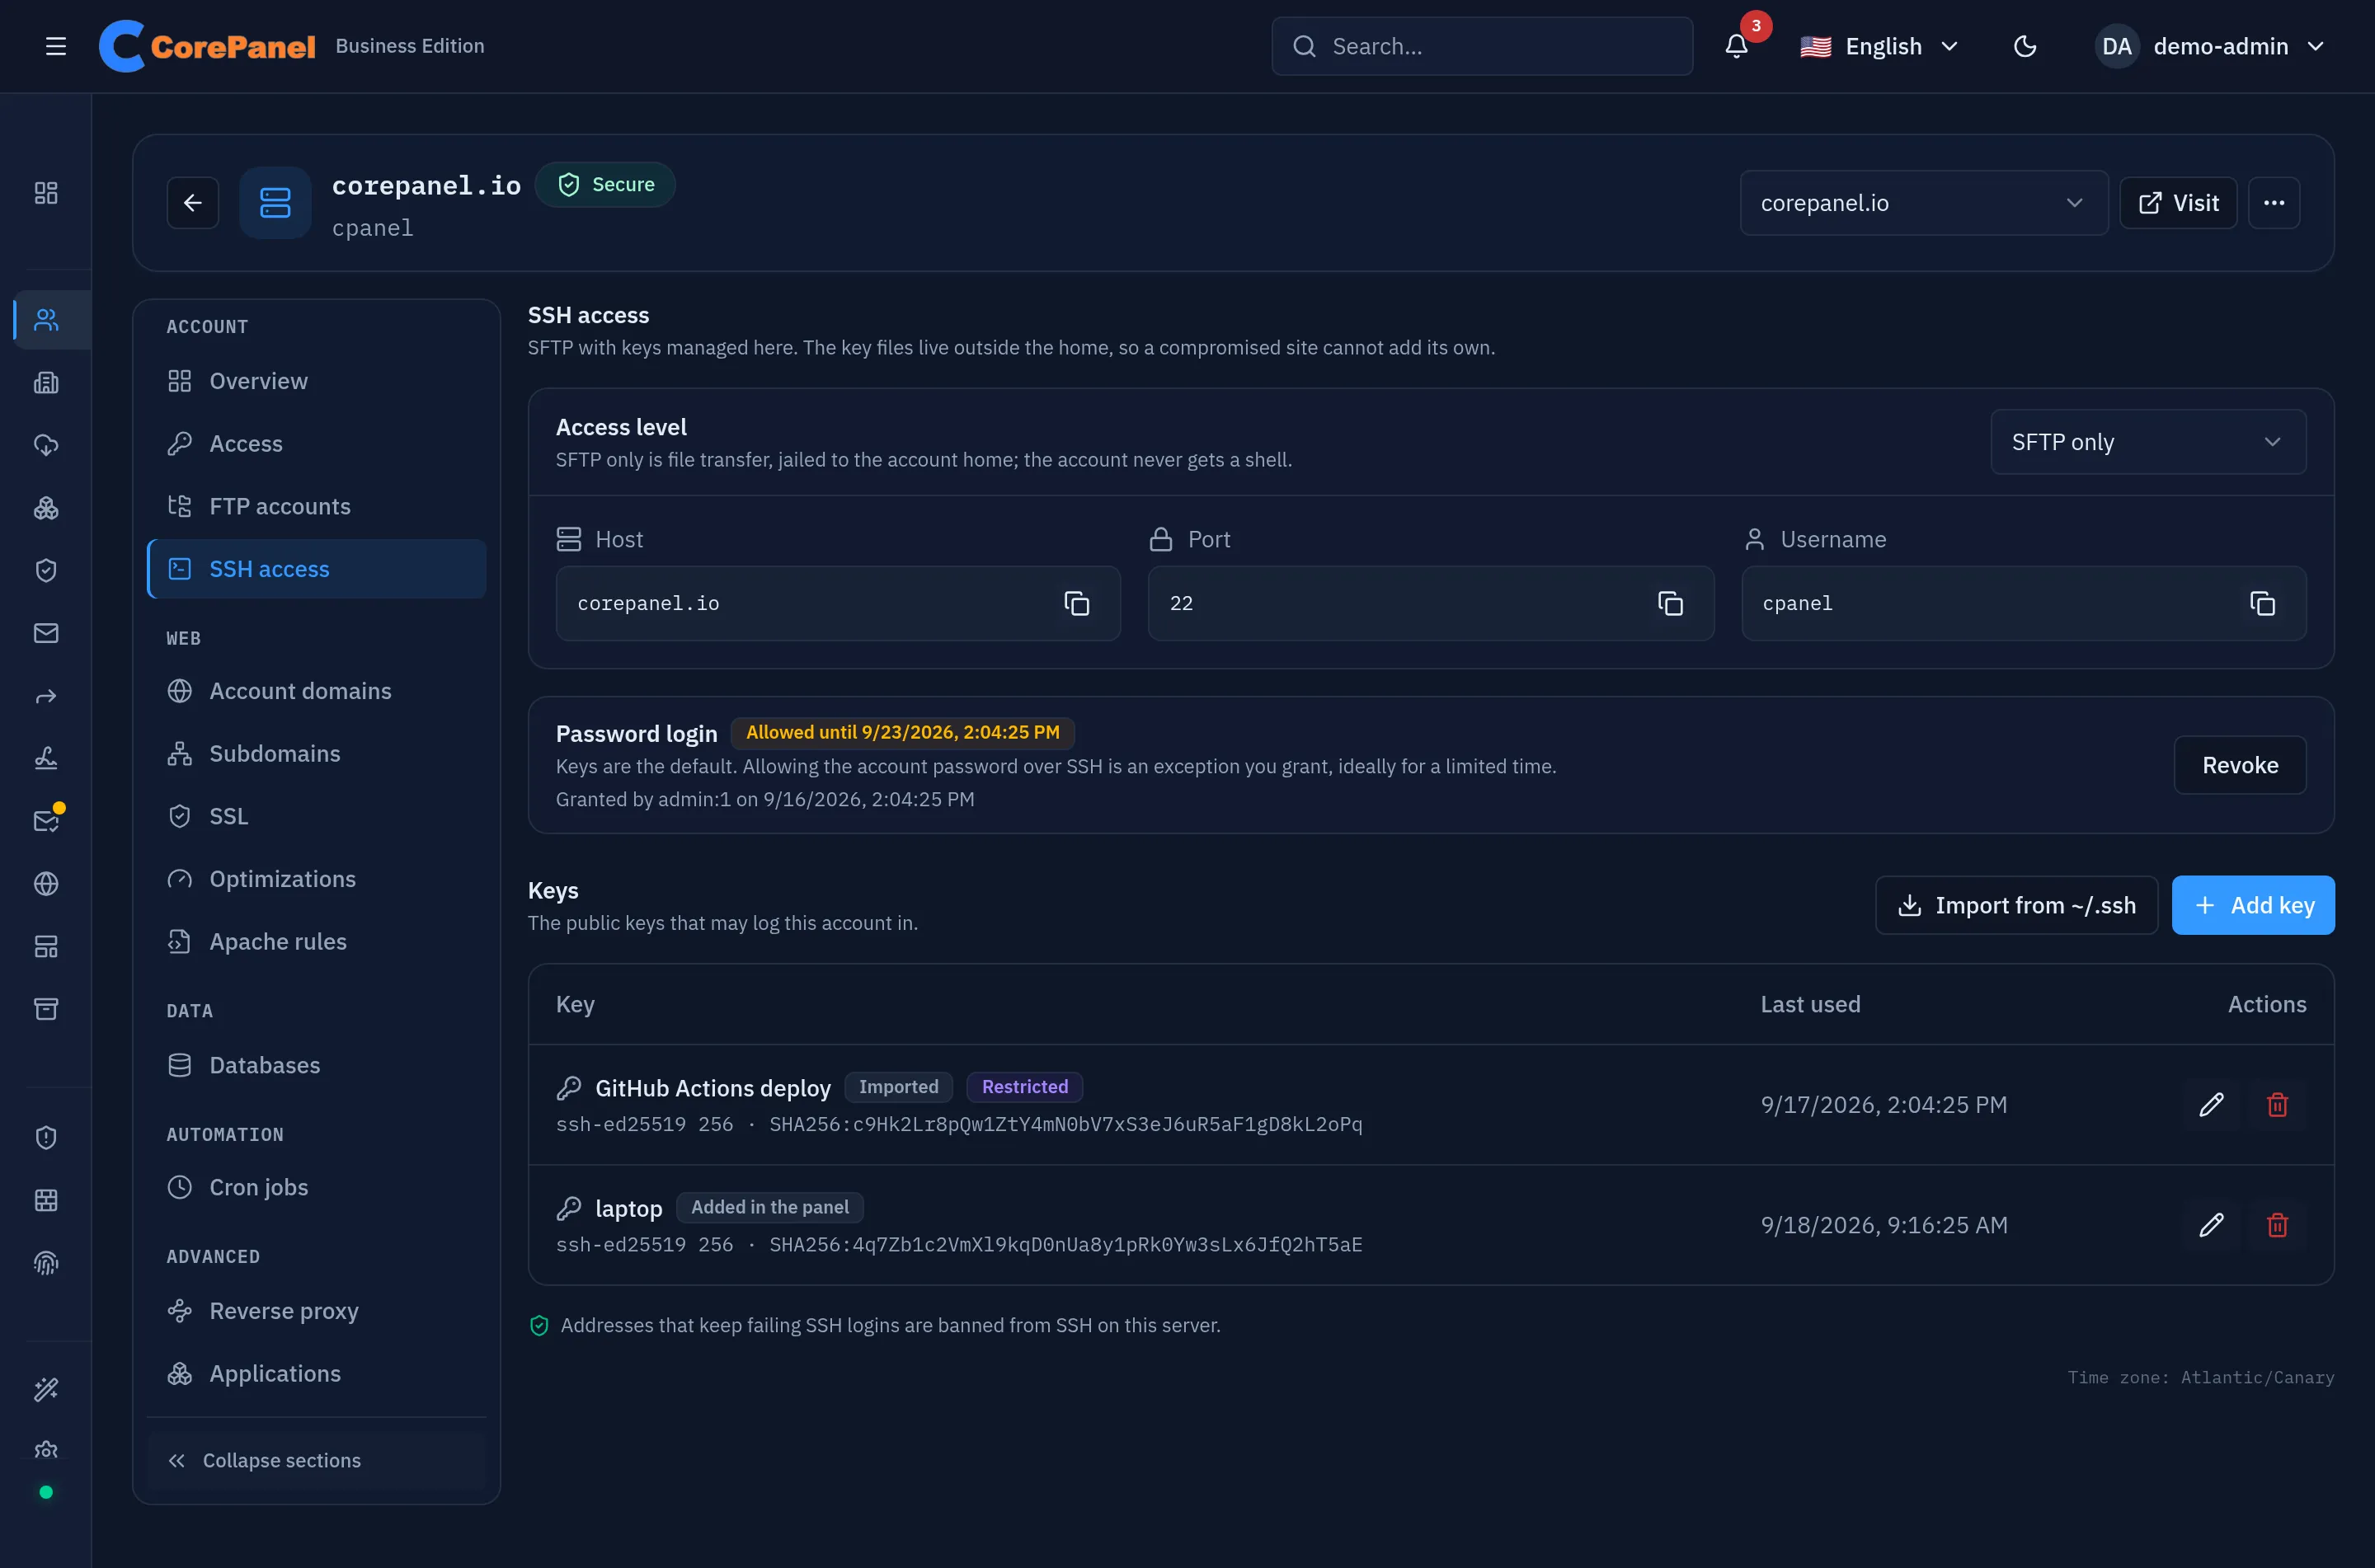Click the Restricted badge on GitHub key
This screenshot has width=2375, height=1568.
1024,1087
